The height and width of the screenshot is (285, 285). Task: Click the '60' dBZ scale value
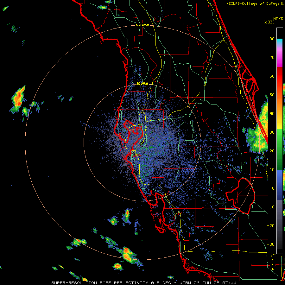[x=272, y=76]
